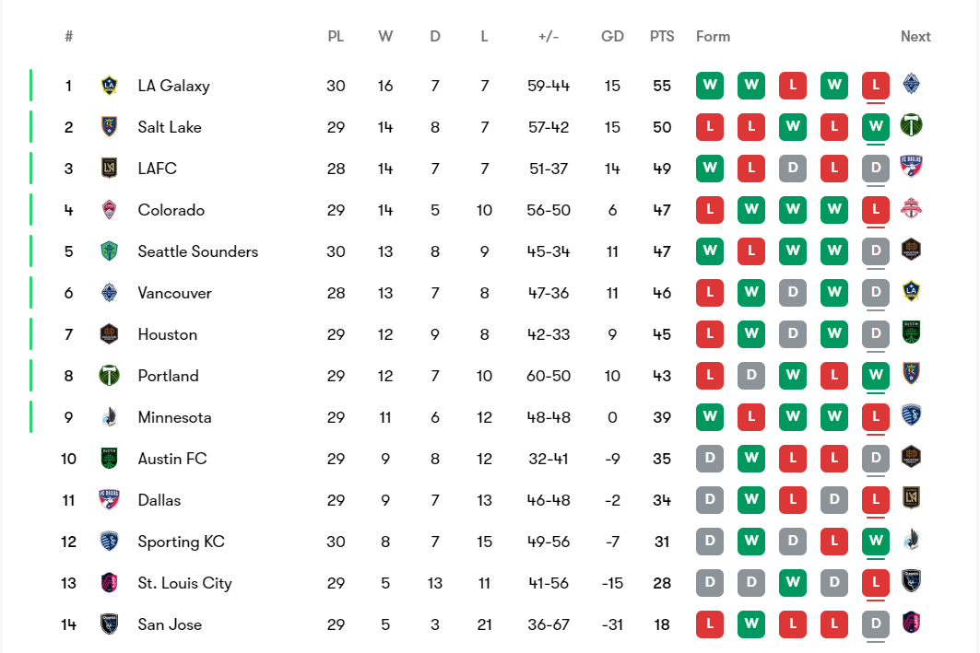The width and height of the screenshot is (980, 653).
Task: Click the Form column header
Action: click(713, 37)
